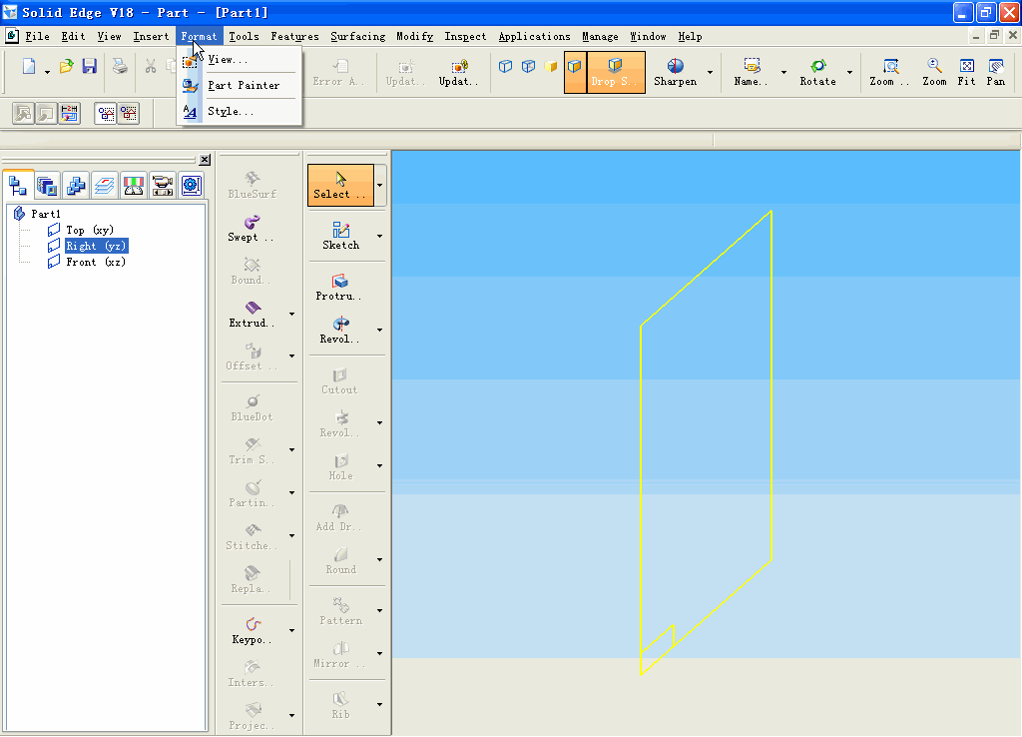The width and height of the screenshot is (1022, 737).
Task: Click the Sharpen tool
Action: tap(676, 72)
